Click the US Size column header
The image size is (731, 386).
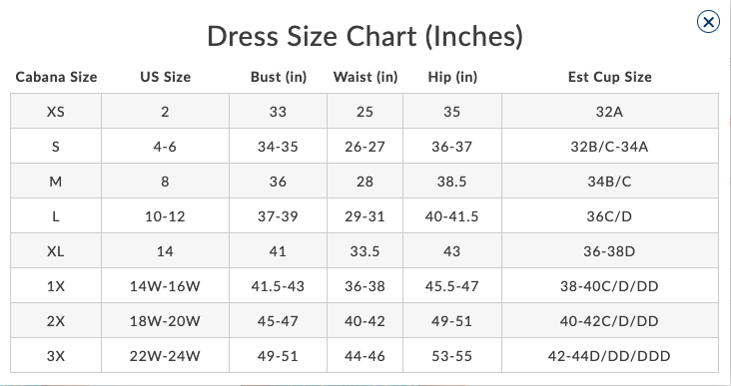165,77
